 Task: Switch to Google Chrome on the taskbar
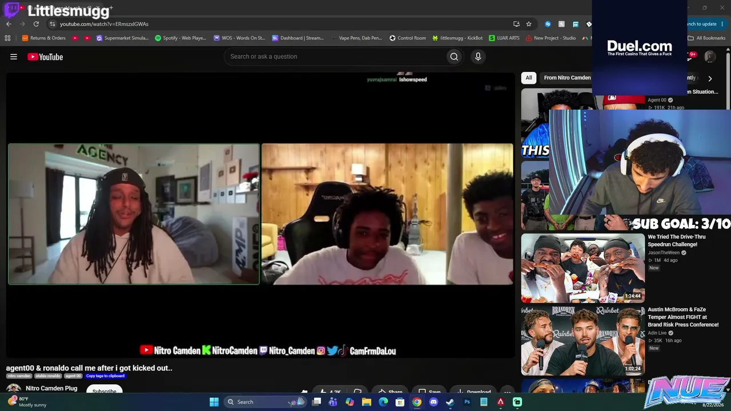tap(417, 402)
